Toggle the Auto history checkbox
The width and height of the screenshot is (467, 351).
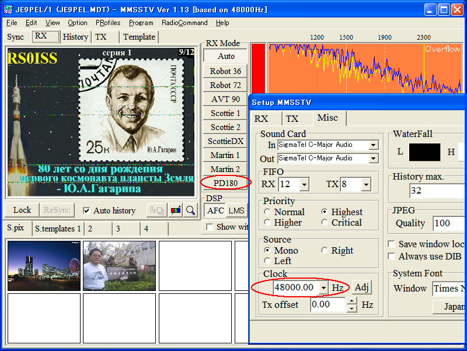[86, 210]
